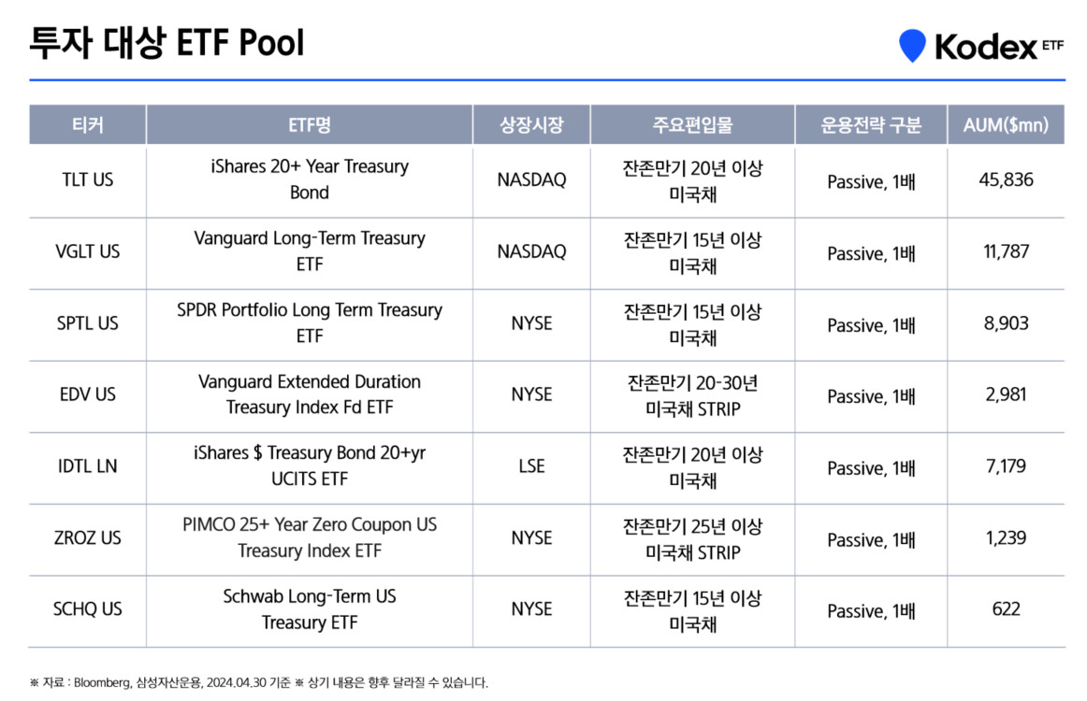Click the AUM($mn) column header
Viewport: 1087px width, 701px height.
[x=1006, y=125]
